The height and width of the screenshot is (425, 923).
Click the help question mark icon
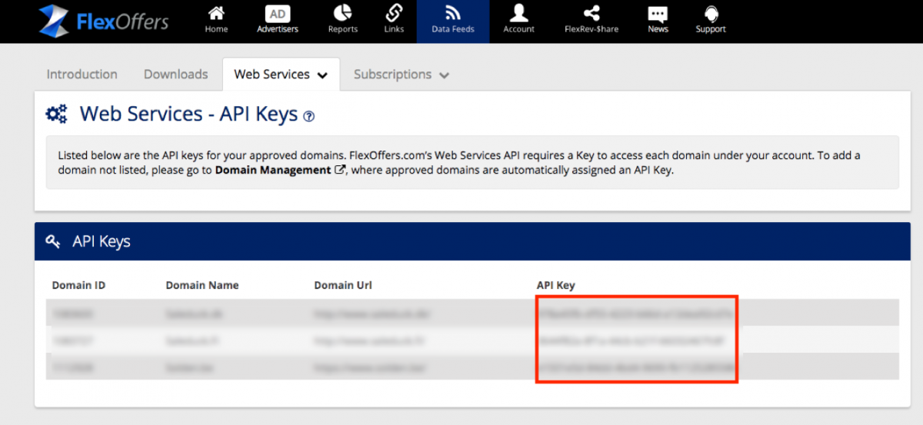(309, 117)
